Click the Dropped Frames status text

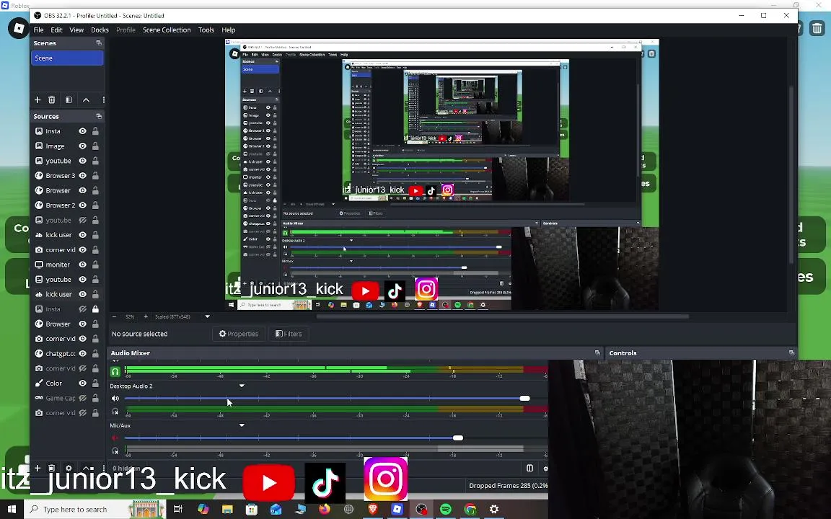[508, 485]
